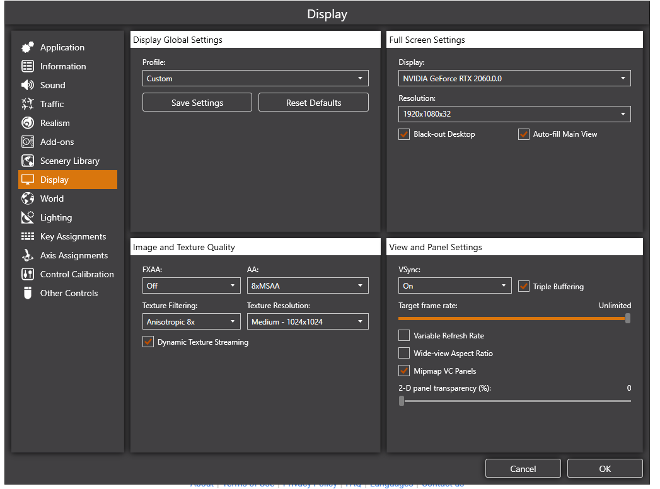Screen dimensions: 660x489
Task: Select the World settings page
Action: click(x=68, y=198)
